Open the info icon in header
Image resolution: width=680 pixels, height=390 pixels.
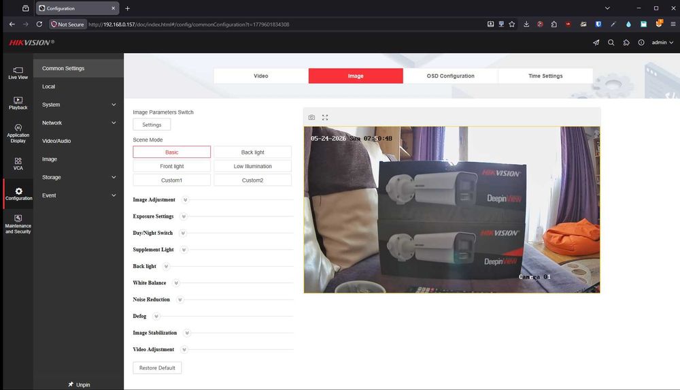(x=641, y=43)
